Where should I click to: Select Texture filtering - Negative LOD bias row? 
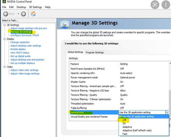click(119, 91)
